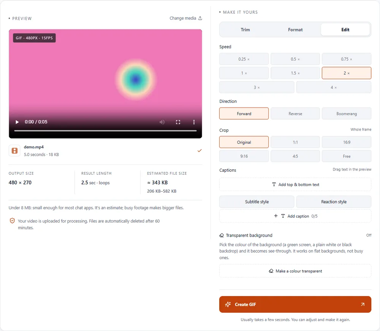Open the video player more options menu
380x331 pixels.
(194, 122)
